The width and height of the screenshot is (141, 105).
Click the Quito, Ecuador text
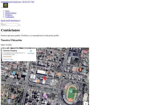tap(6, 45)
